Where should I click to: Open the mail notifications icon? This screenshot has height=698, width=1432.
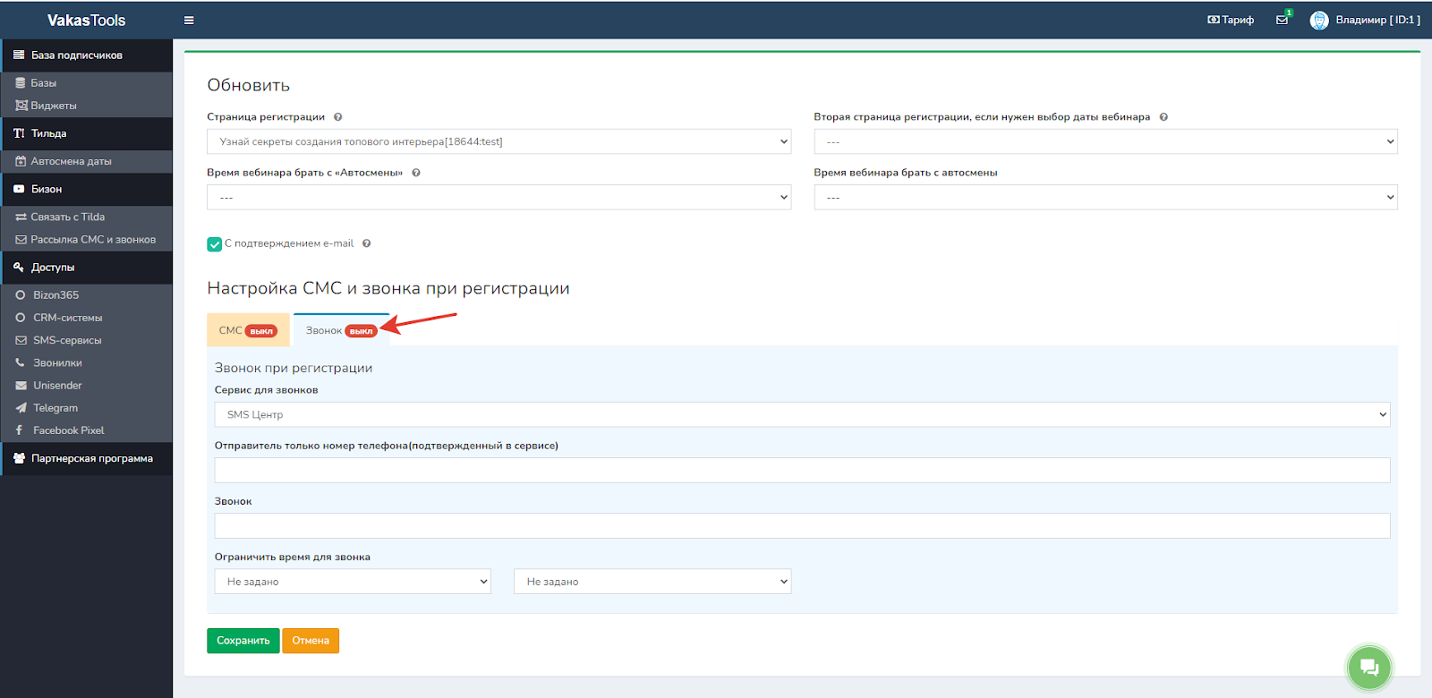click(x=1283, y=20)
